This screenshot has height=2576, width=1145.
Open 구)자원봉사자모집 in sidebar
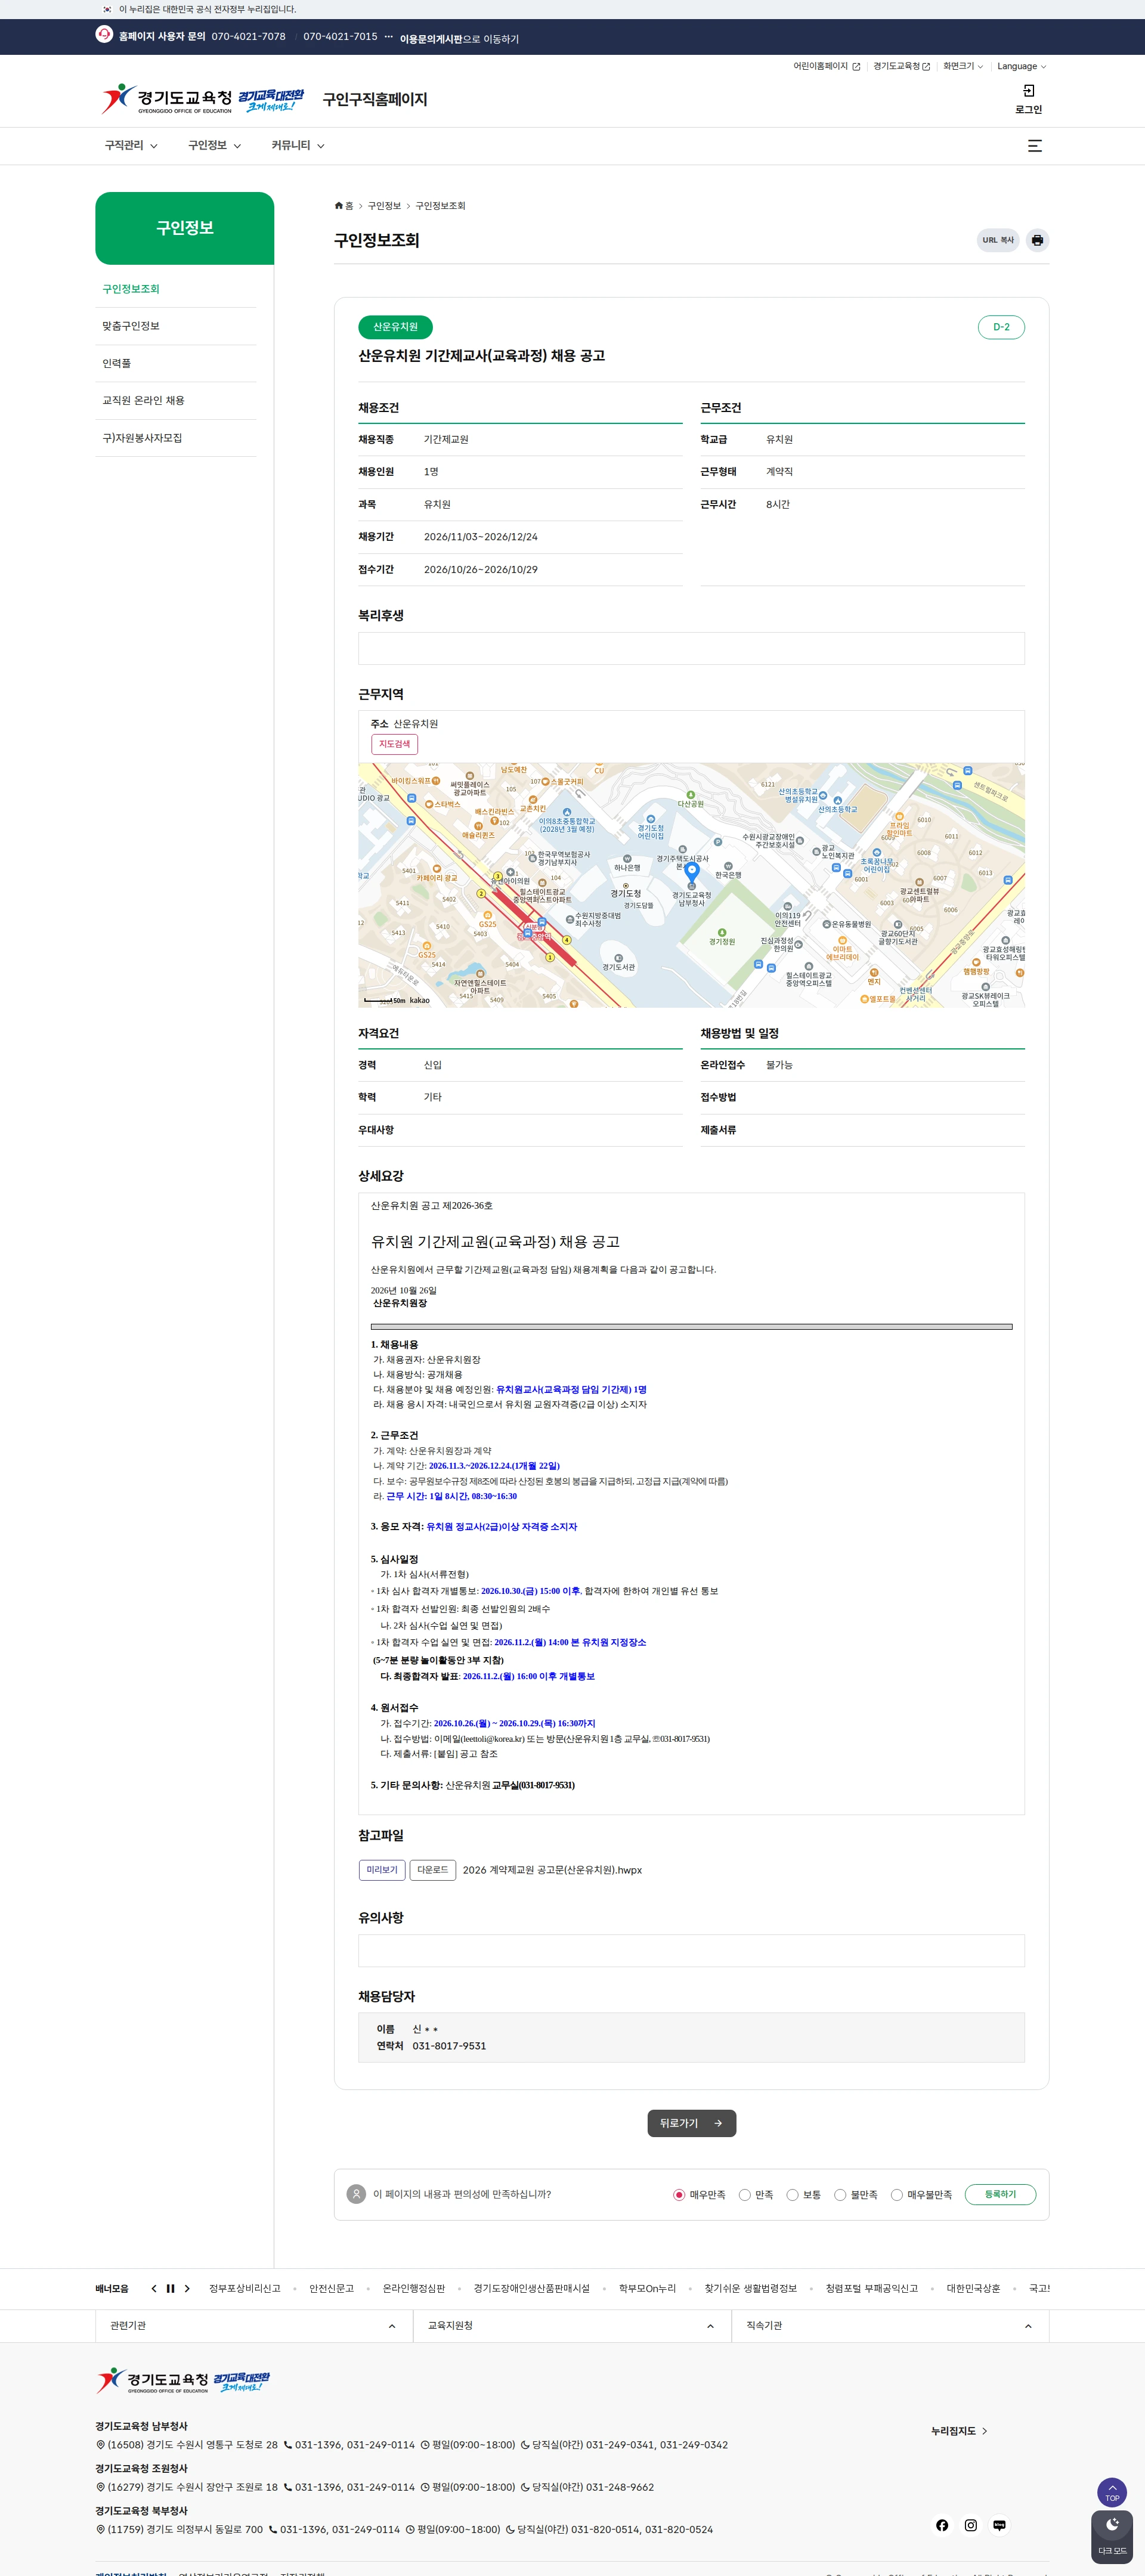[176, 438]
